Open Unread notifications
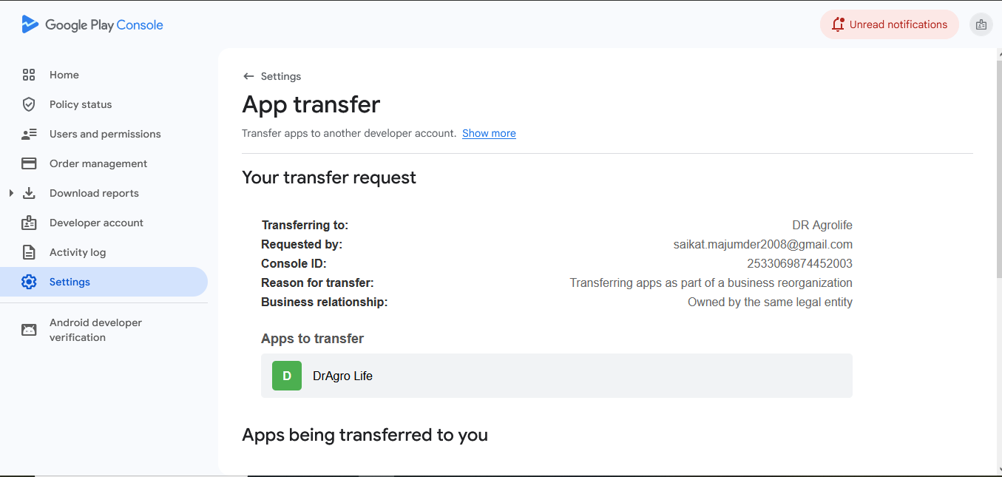Viewport: 1002px width, 477px height. tap(889, 24)
